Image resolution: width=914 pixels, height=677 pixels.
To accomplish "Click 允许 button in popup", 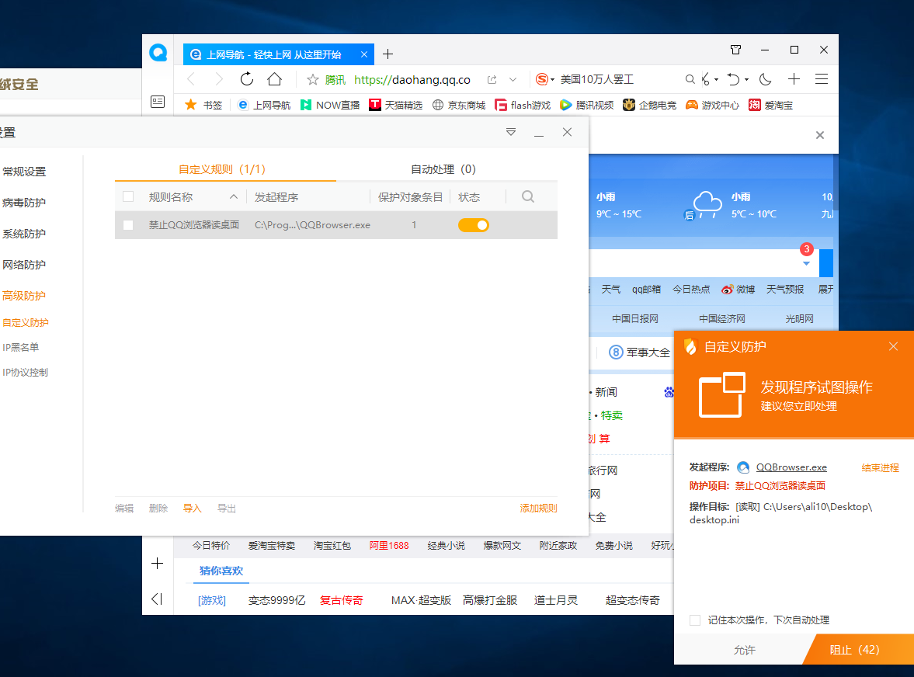I will click(x=745, y=650).
